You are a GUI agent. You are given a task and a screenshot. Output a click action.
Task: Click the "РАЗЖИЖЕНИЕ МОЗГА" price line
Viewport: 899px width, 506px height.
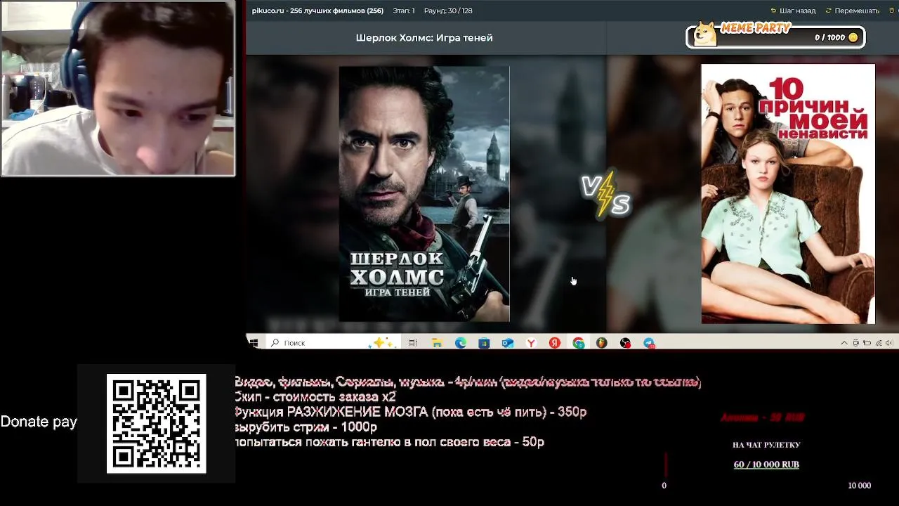(411, 412)
